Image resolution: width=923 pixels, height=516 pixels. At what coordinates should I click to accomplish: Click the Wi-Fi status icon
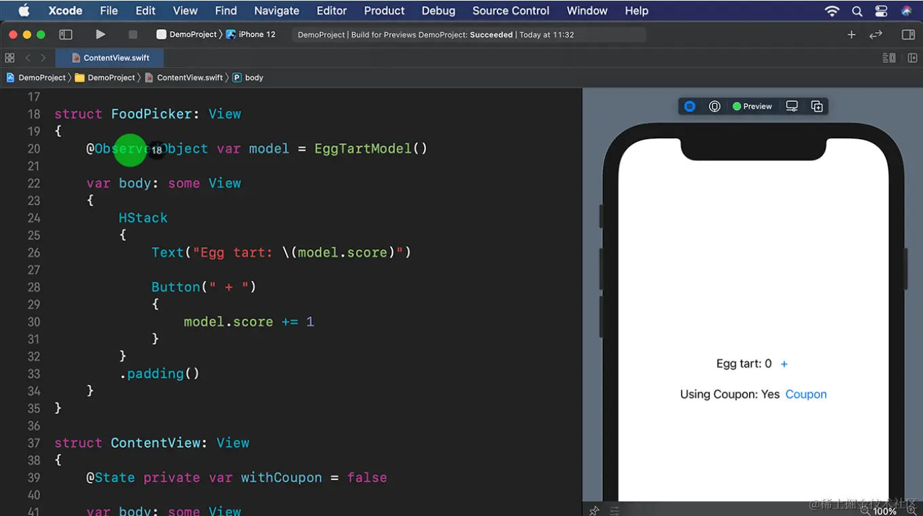[832, 11]
